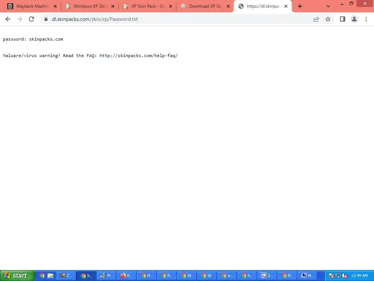Image resolution: width=374 pixels, height=281 pixels.
Task: Toggle the Chrome side panel
Action: pos(343,19)
